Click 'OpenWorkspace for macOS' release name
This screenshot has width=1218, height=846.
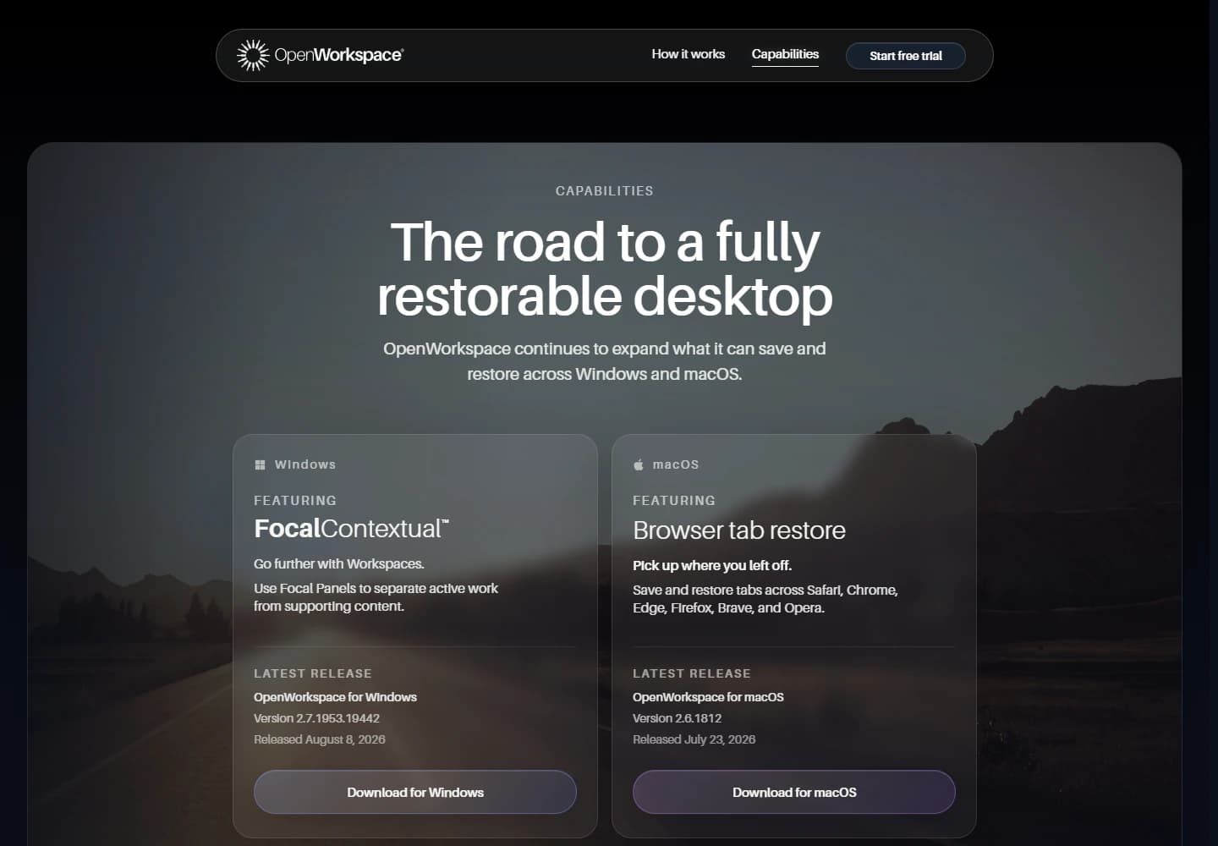(x=708, y=697)
